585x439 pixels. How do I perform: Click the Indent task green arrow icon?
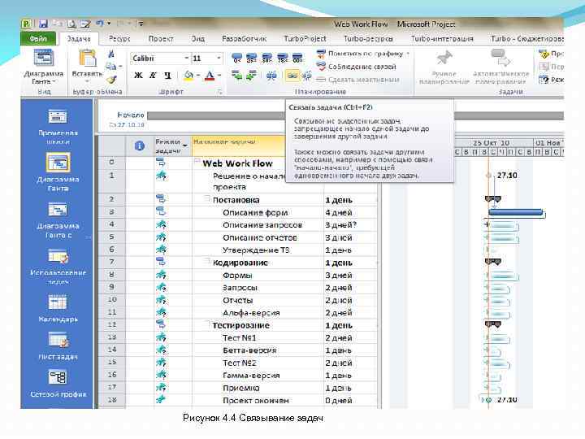pyautogui.click(x=252, y=76)
